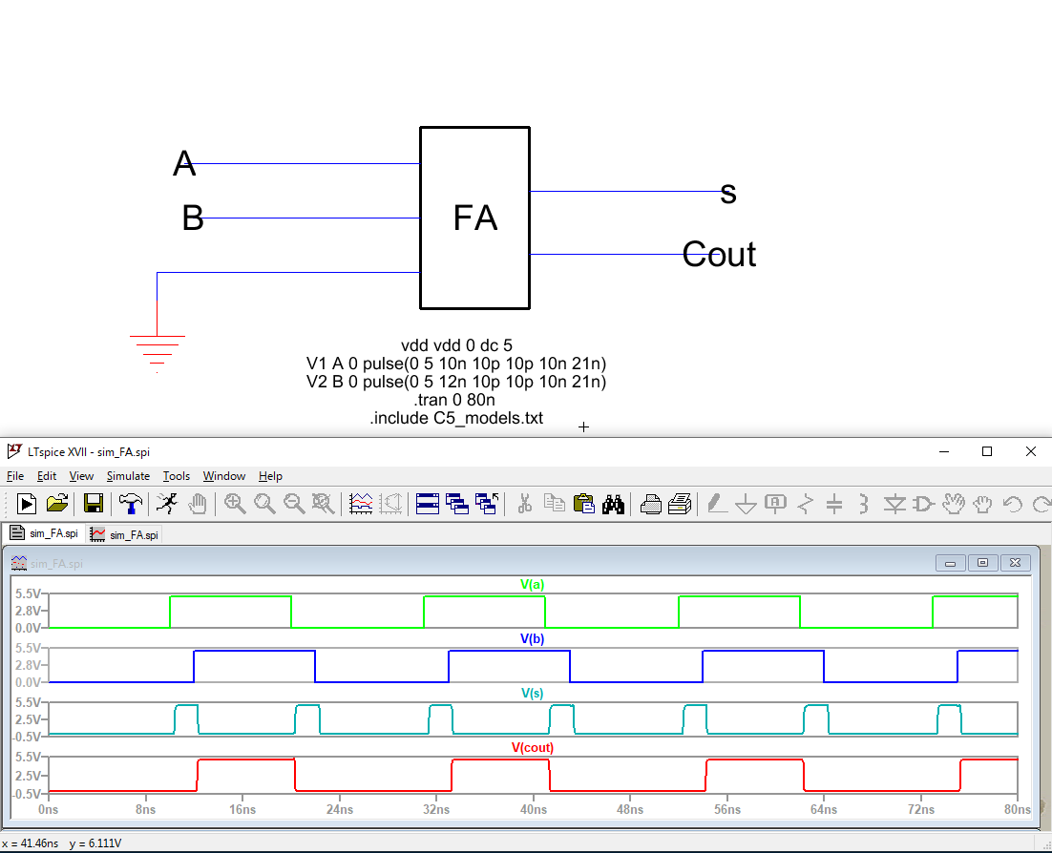The width and height of the screenshot is (1052, 853).
Task: Halt the simulation with the hand icon
Action: coord(198,504)
